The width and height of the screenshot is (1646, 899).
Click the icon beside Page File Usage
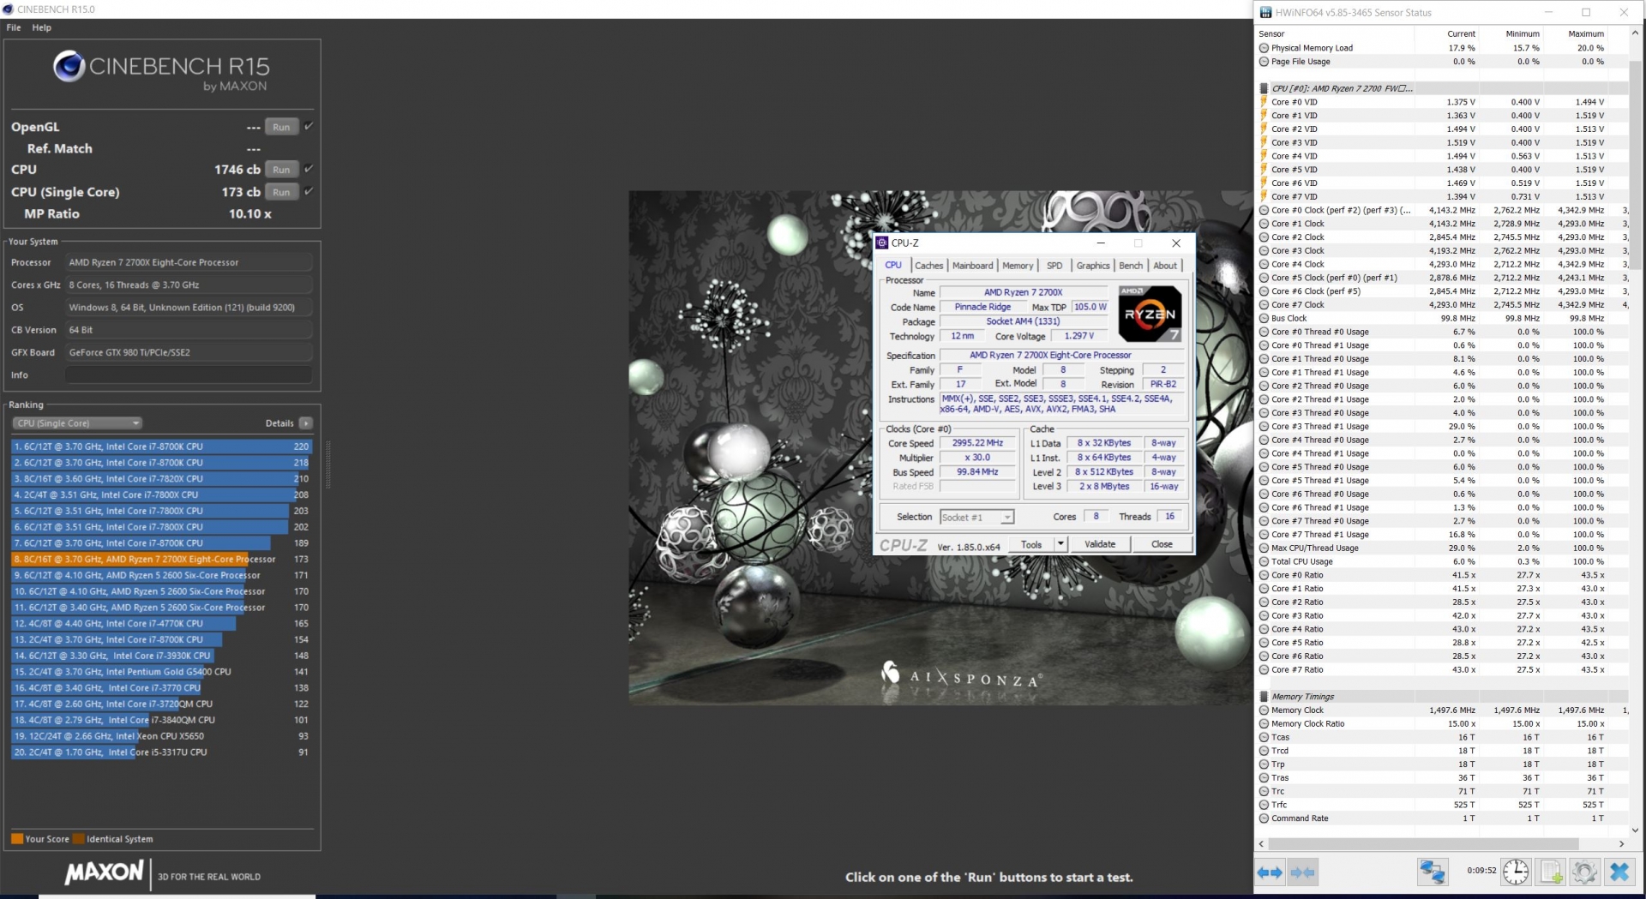(1264, 62)
